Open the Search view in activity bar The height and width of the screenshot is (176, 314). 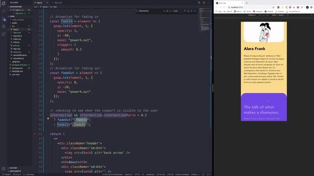(x=3, y=11)
